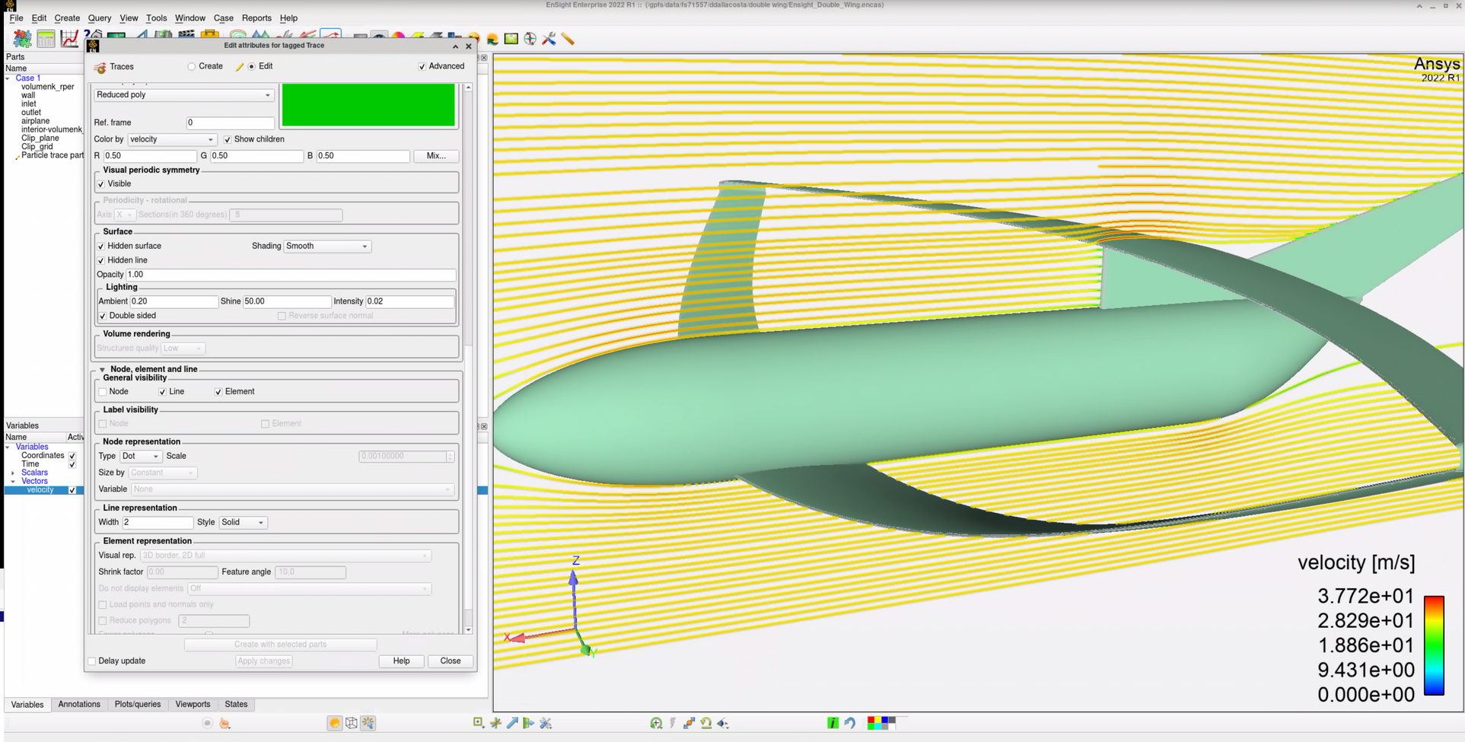Open the Shading Smooth dropdown
Screen dimensions: 1465x742
point(327,247)
